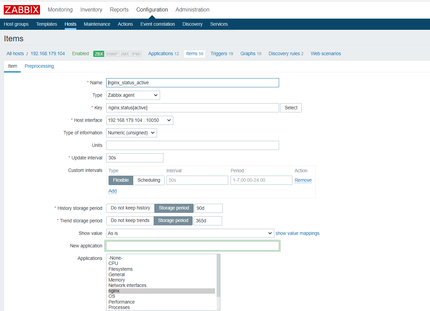Select Filesystems in Applications list
430x311 pixels.
coord(162,269)
